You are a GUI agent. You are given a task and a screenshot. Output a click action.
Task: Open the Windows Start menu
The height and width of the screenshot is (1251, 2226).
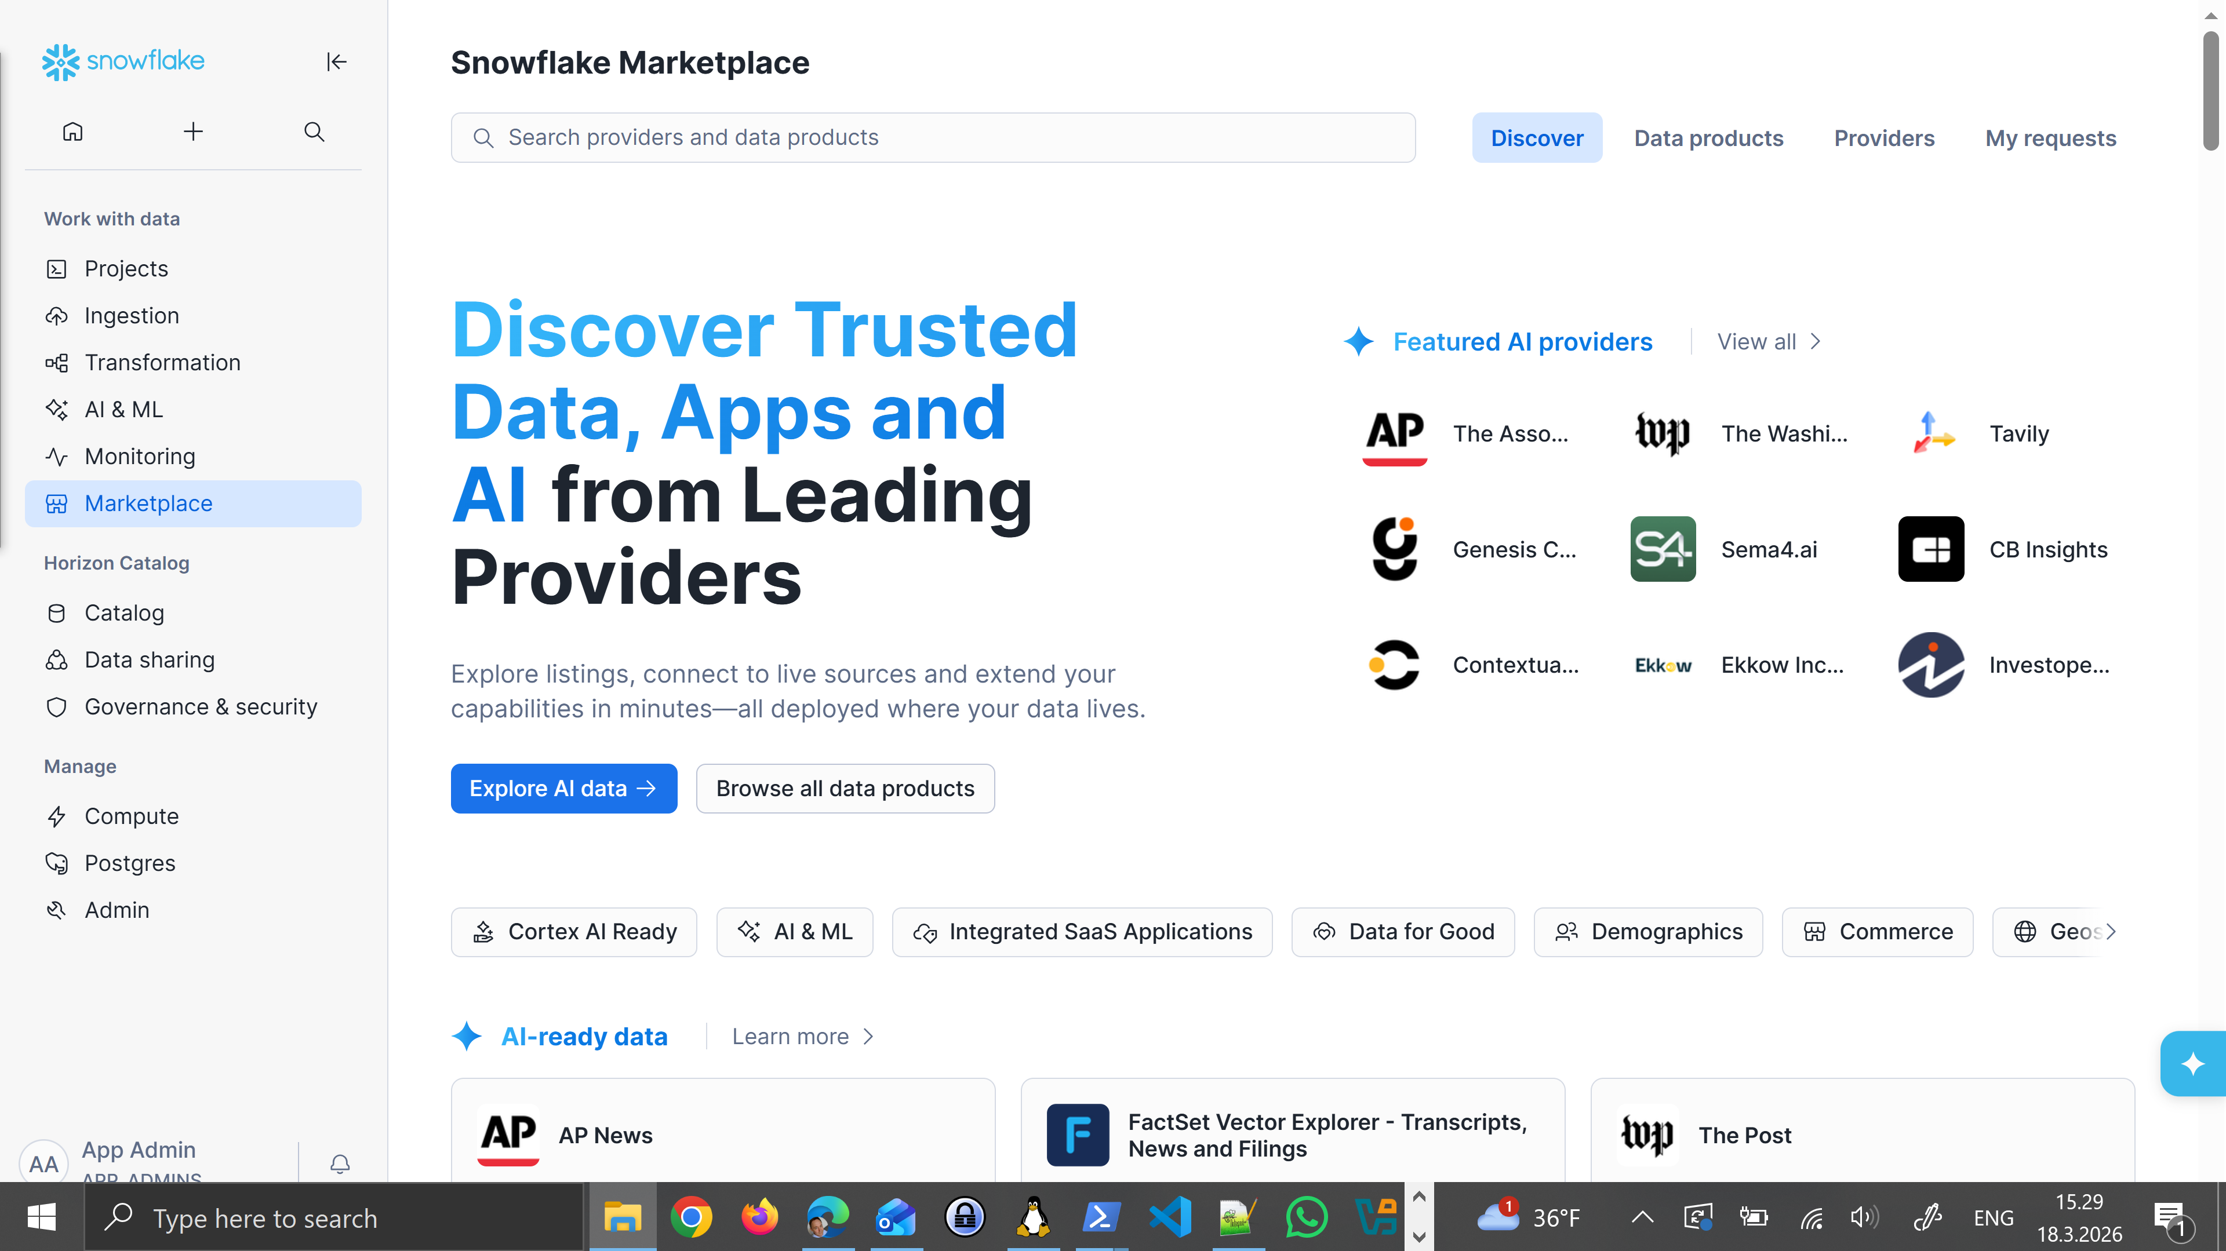42,1217
